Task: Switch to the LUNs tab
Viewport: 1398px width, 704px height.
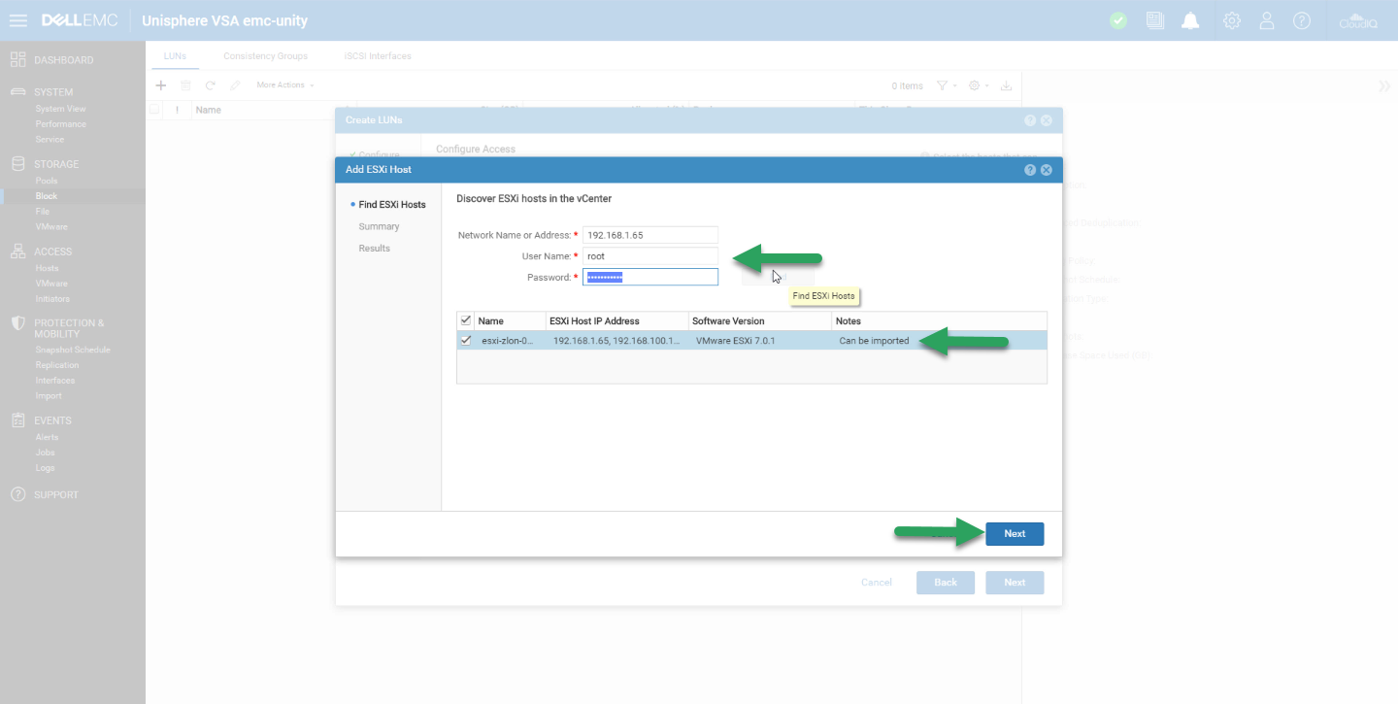Action: pos(175,56)
